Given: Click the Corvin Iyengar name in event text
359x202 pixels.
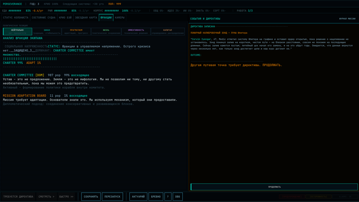Looking at the screenshot, I should coord(201,39).
